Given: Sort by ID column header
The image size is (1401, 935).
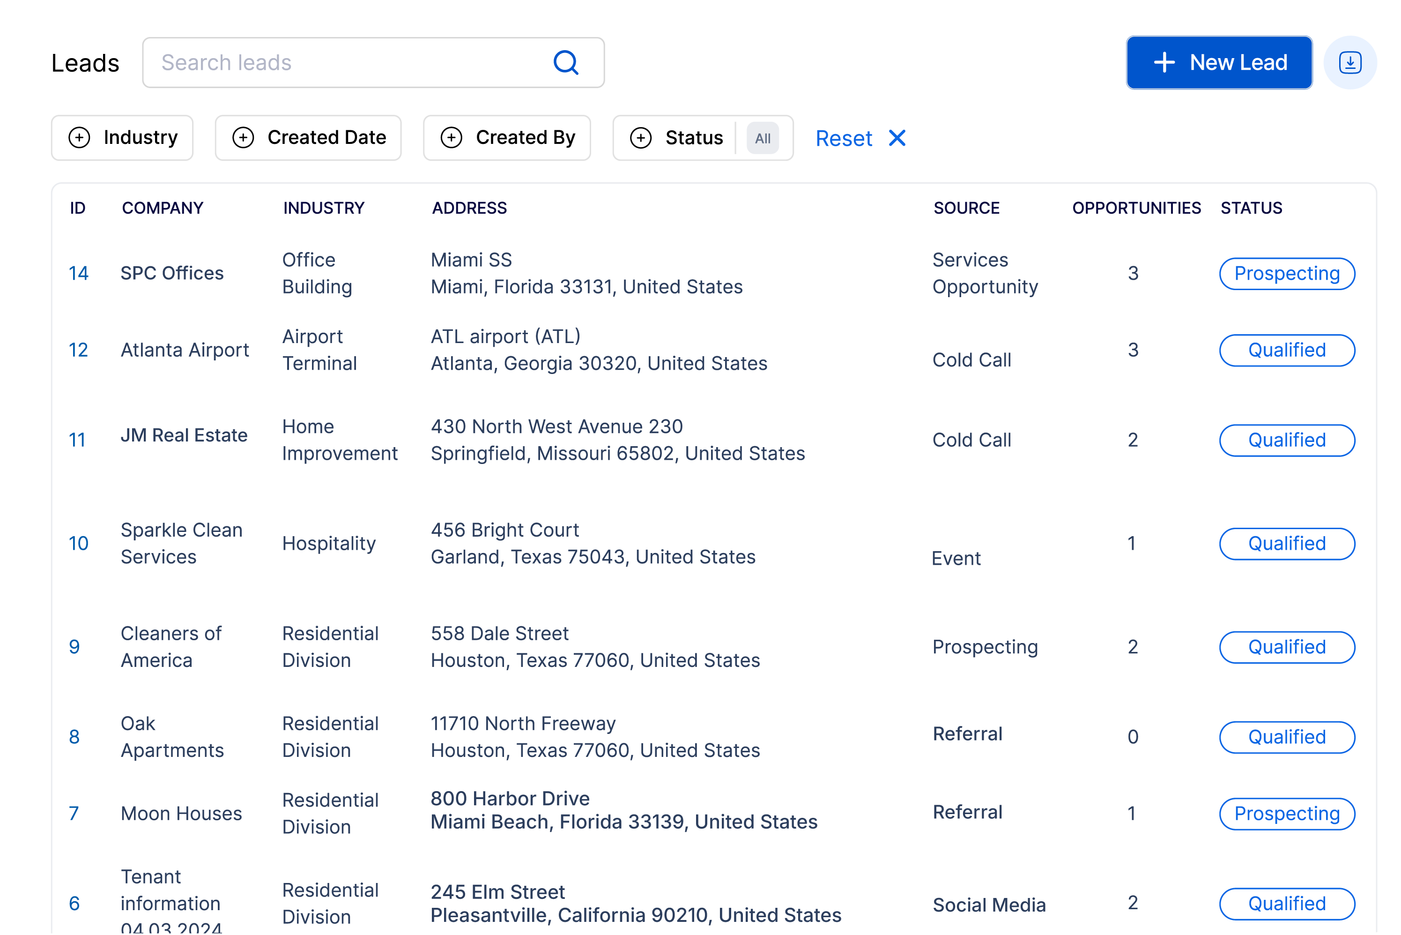Looking at the screenshot, I should pyautogui.click(x=77, y=208).
